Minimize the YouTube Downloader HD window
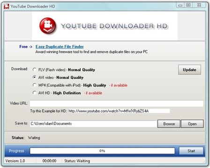Viewport: 210px width, 168px height. tap(180, 5)
